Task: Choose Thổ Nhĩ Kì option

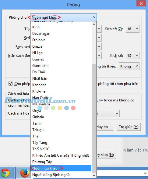Action: 61,149
